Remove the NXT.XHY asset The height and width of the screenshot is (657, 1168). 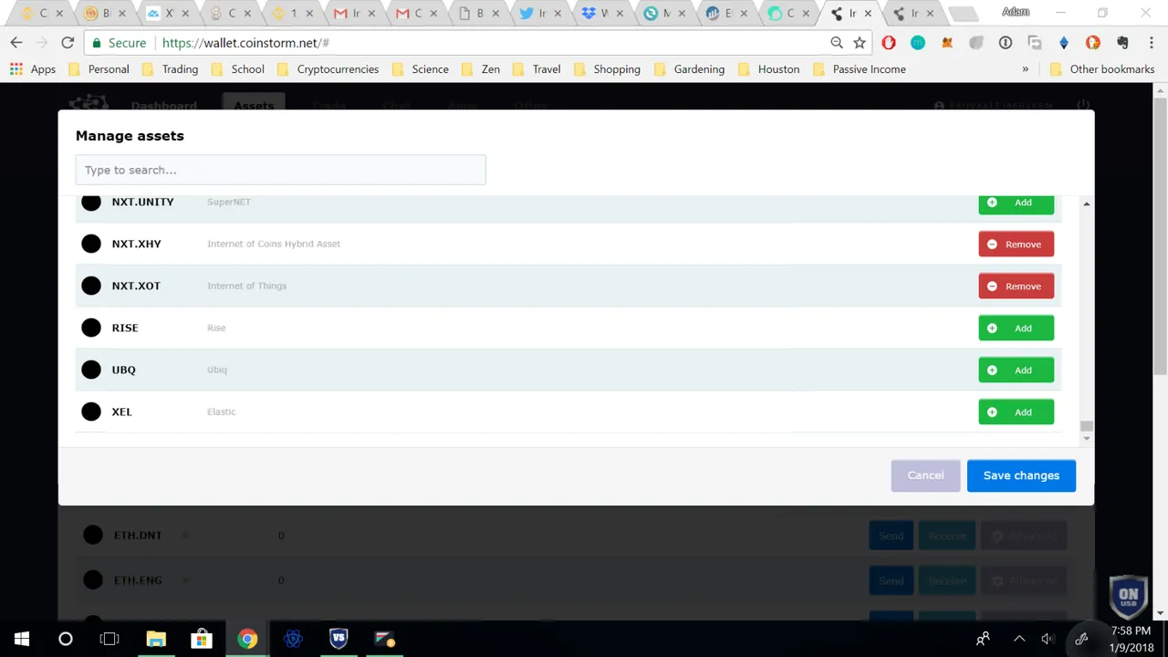point(1016,245)
